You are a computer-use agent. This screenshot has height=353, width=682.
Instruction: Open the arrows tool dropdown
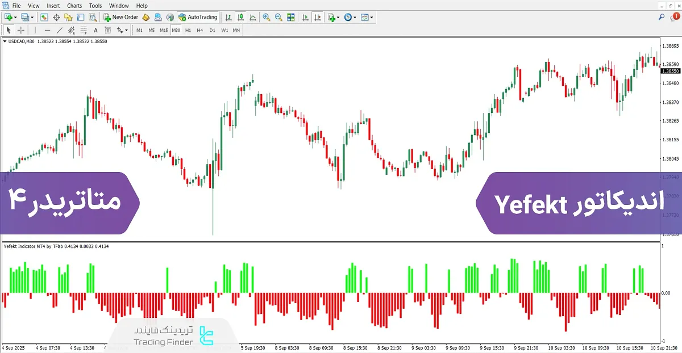tap(125, 30)
